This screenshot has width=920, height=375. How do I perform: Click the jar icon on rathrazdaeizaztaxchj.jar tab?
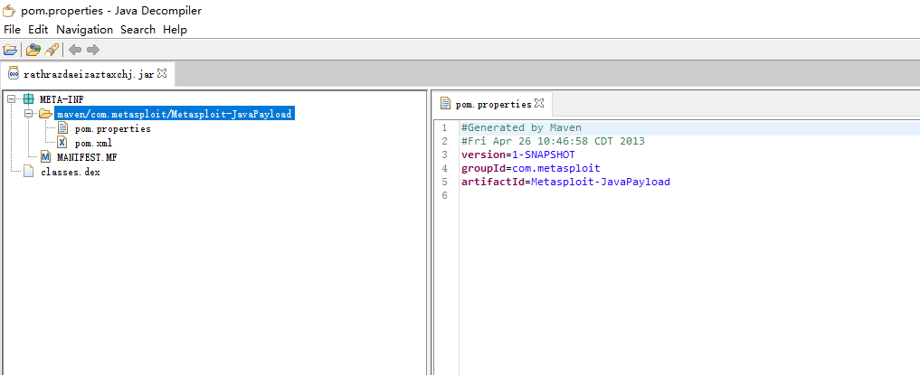click(x=13, y=73)
